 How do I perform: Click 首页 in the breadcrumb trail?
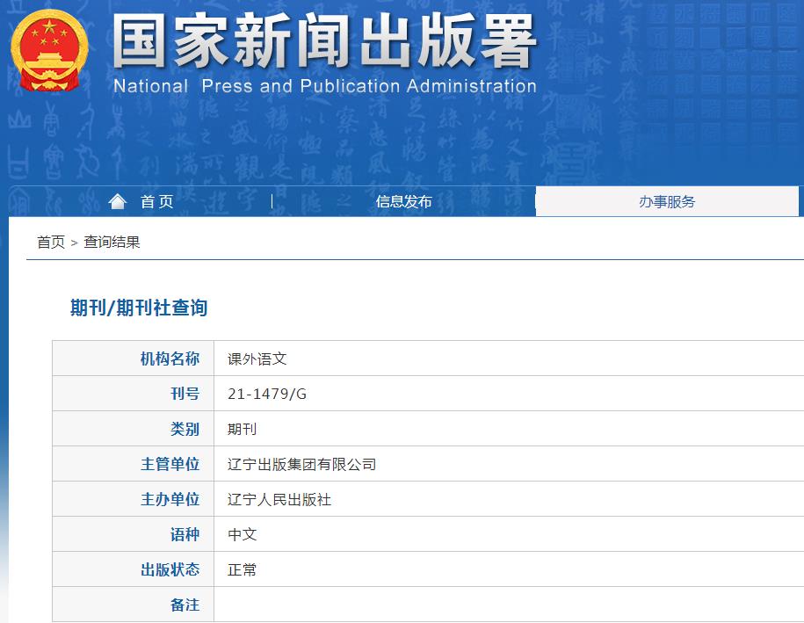point(45,243)
